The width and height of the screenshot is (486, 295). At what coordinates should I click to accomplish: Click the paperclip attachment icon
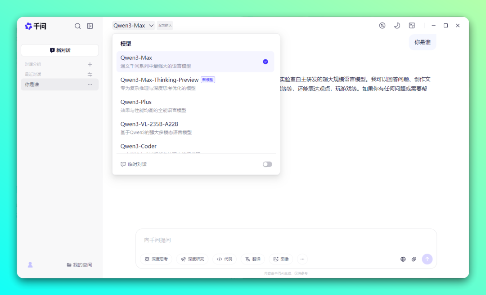point(414,259)
